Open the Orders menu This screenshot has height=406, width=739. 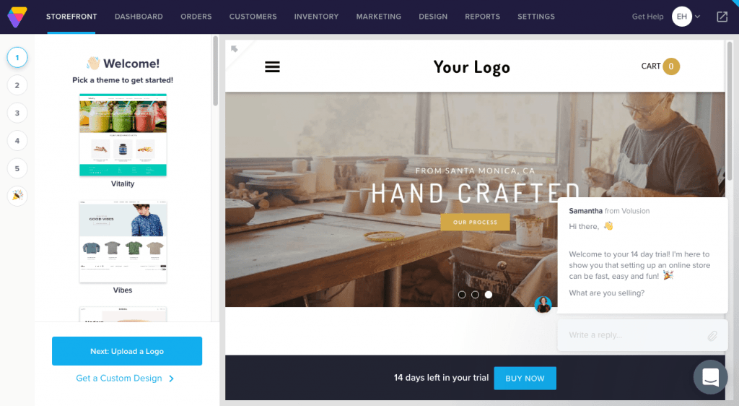(x=196, y=17)
